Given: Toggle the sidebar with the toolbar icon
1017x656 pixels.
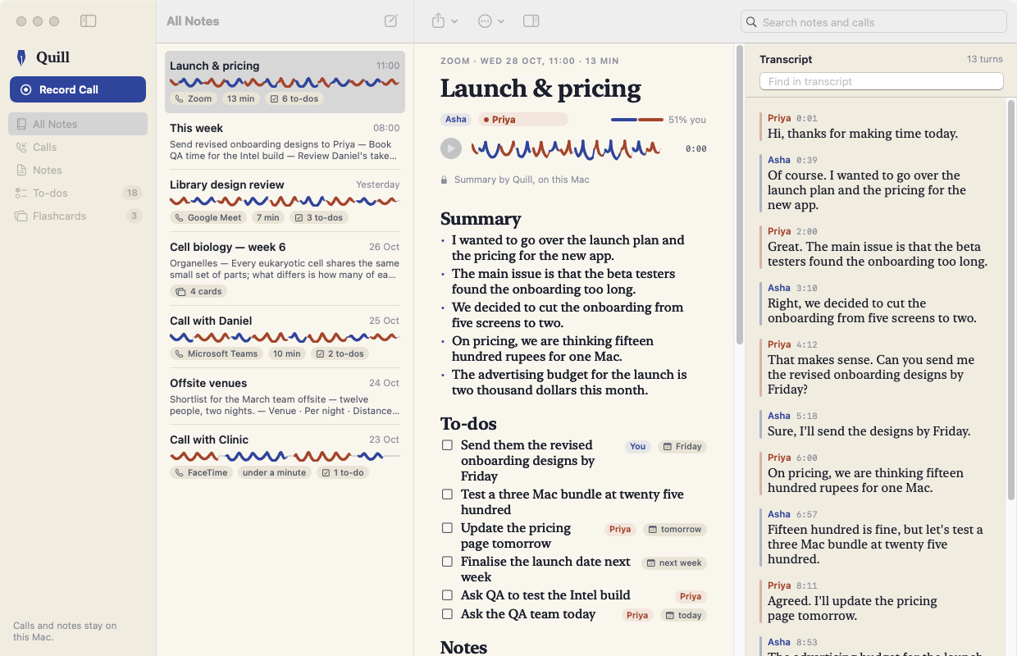Looking at the screenshot, I should click(89, 21).
